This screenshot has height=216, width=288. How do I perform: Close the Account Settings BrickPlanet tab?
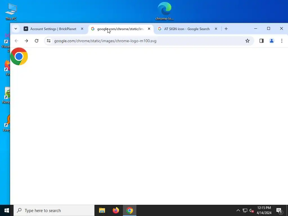82,29
